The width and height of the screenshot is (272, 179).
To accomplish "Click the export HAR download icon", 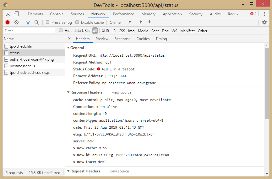I will click(150, 23).
